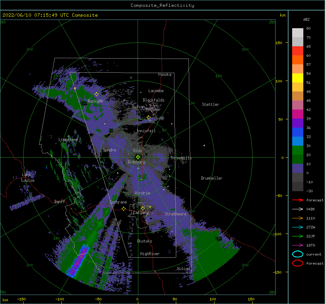The height and width of the screenshot is (304, 325).
Task: Click the Cochrane town label
Action: [x=118, y=202]
